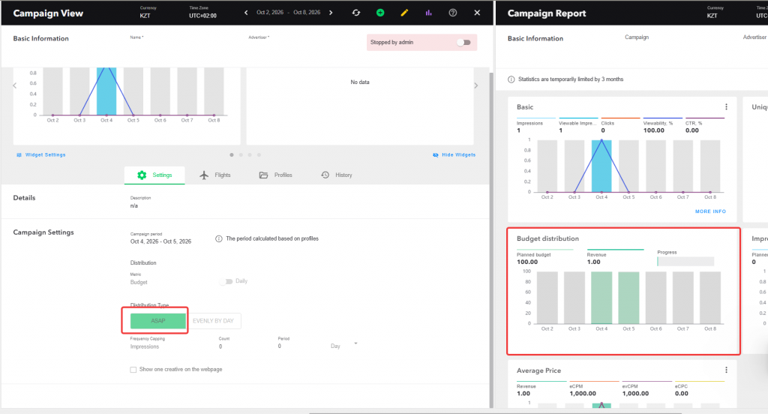The height and width of the screenshot is (414, 768).
Task: Select Viewable Impressions metric in Basic widget
Action: click(x=578, y=127)
